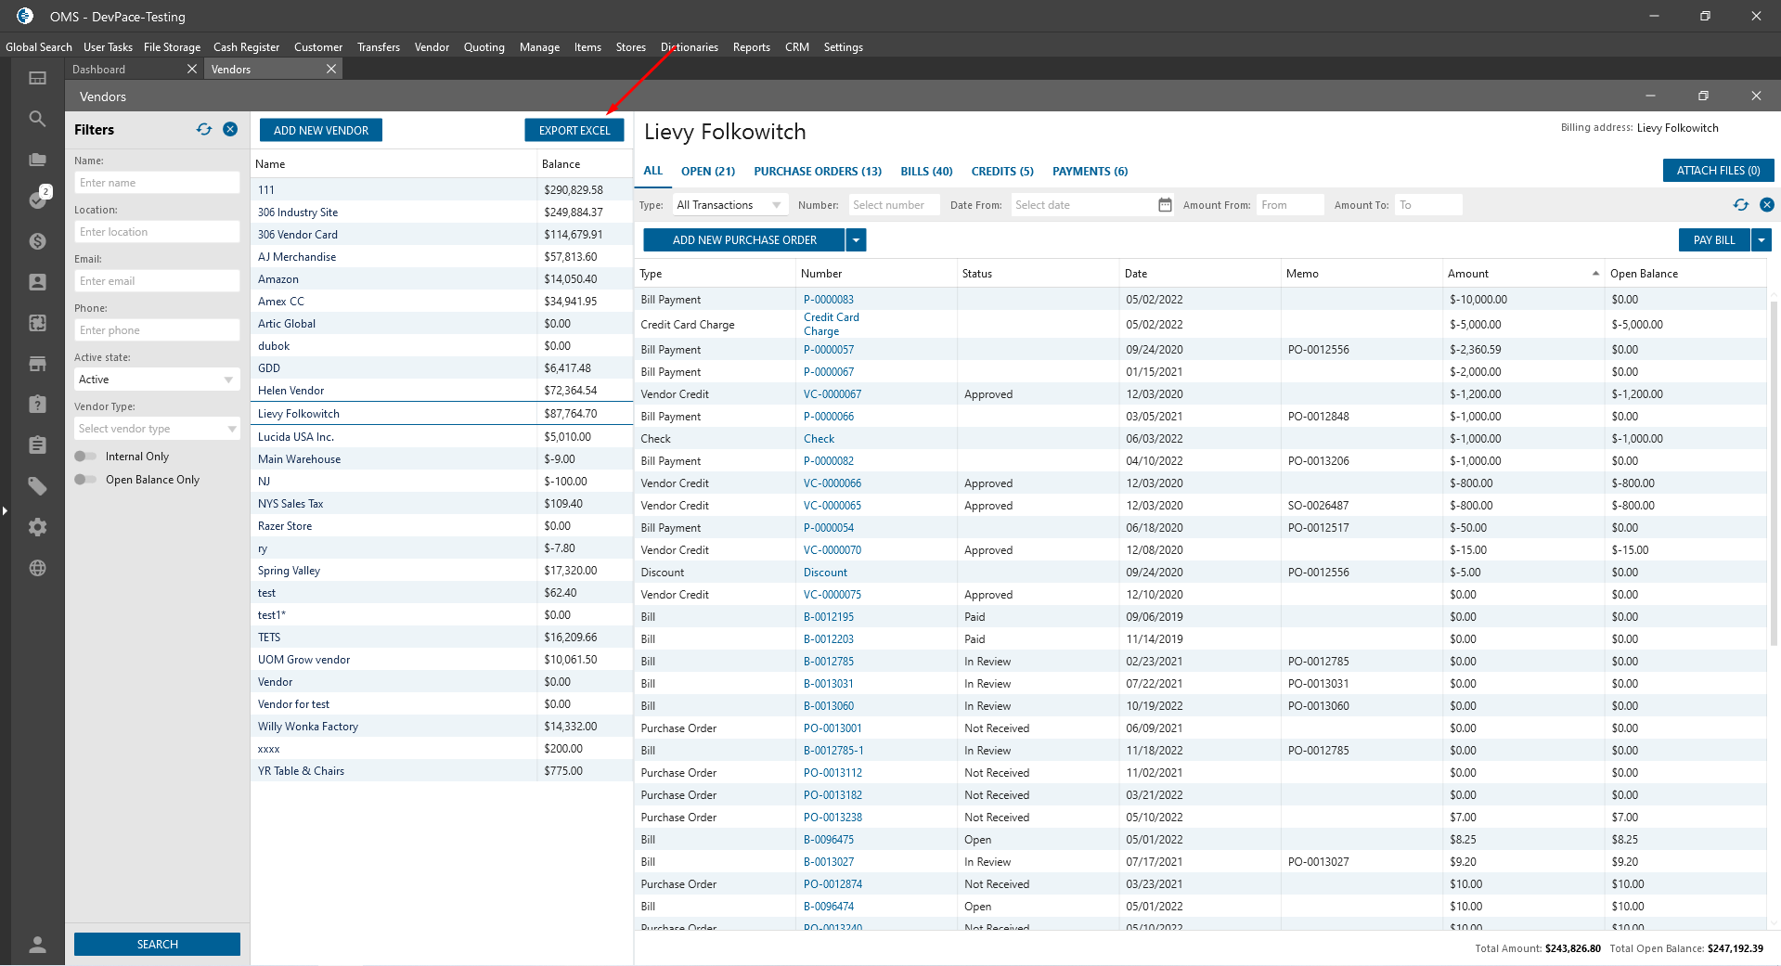Refresh the vendor Filters panel
The height and width of the screenshot is (966, 1781).
[204, 130]
